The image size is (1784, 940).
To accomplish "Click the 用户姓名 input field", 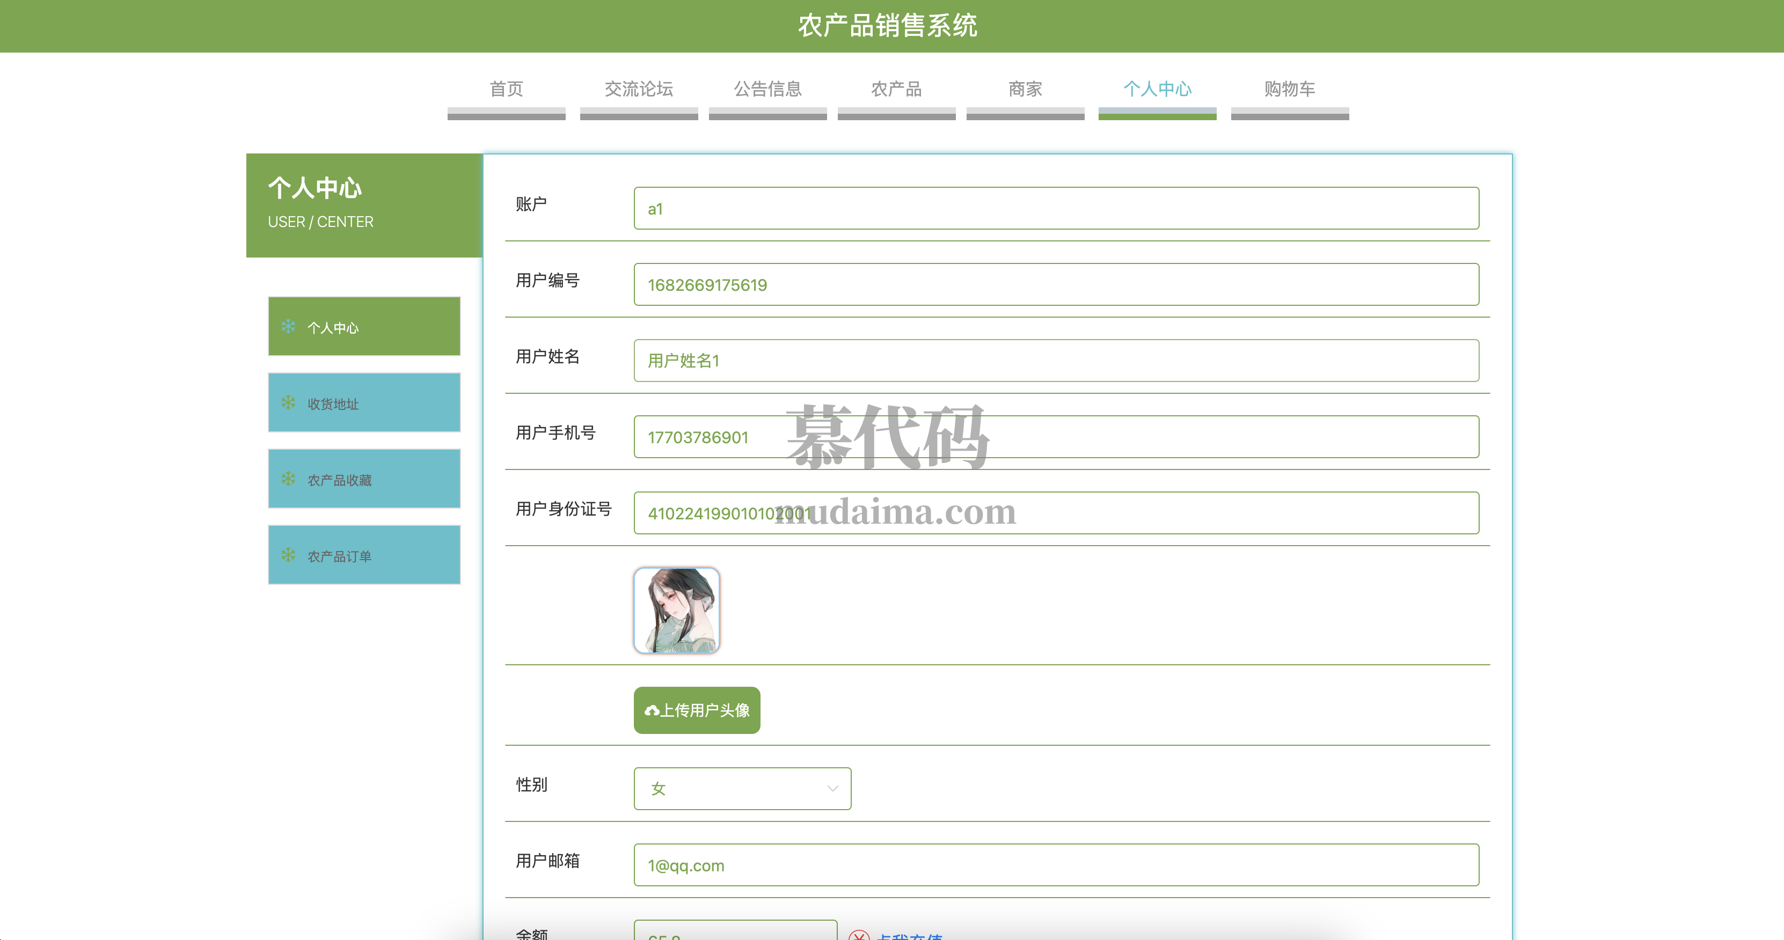I will (x=1056, y=361).
